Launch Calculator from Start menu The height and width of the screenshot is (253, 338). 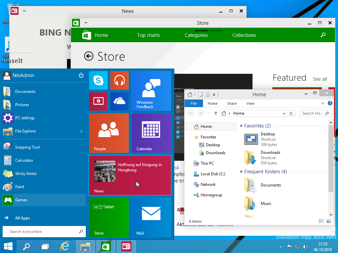(x=44, y=160)
